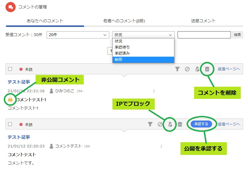Image resolution: width=248 pixels, height=172 pixels.
Task: Click into the comment search text field
Action: tap(204, 35)
